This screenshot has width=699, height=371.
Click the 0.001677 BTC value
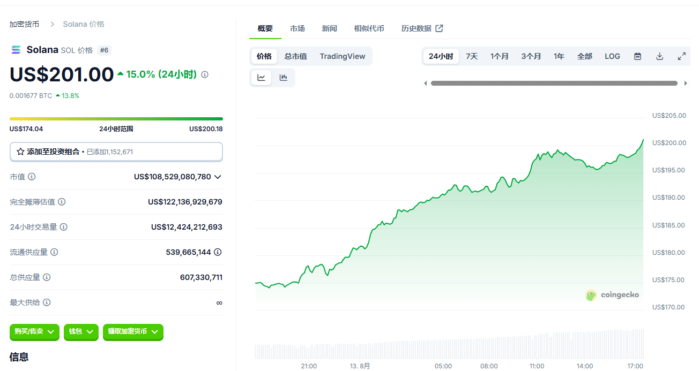[31, 96]
